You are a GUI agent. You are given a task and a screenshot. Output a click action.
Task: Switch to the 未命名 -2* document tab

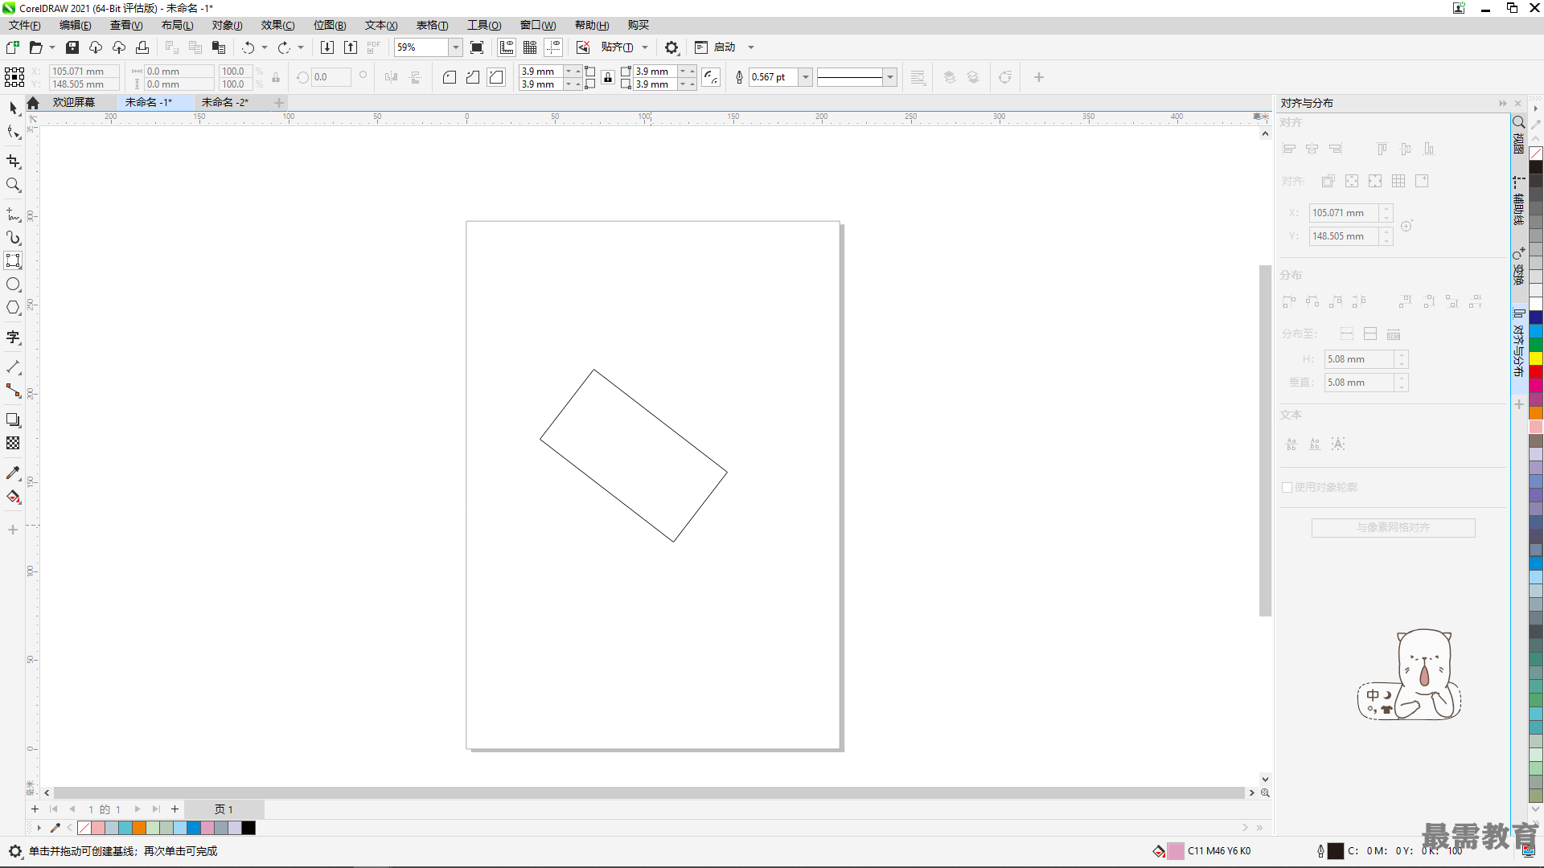(x=225, y=102)
